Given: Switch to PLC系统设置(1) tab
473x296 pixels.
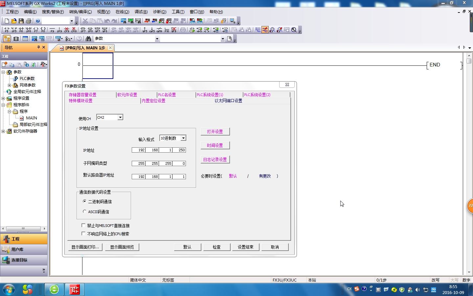Looking at the screenshot, I should pyautogui.click(x=210, y=95).
